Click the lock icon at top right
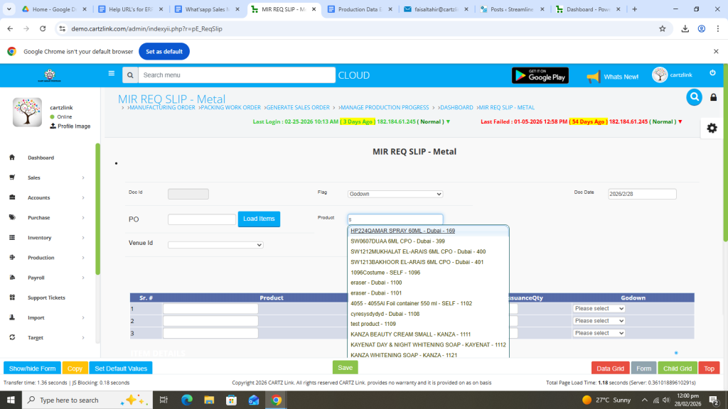This screenshot has width=728, height=409. point(713,98)
